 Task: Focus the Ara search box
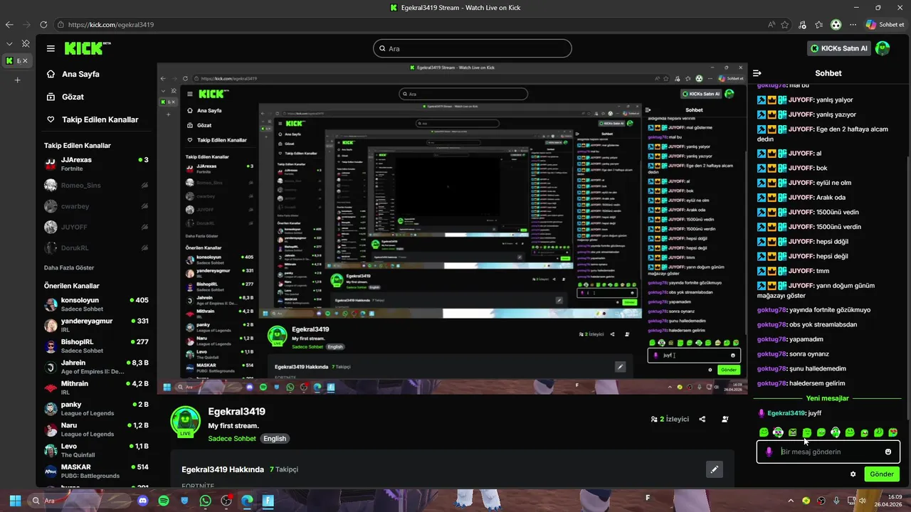pyautogui.click(x=473, y=48)
